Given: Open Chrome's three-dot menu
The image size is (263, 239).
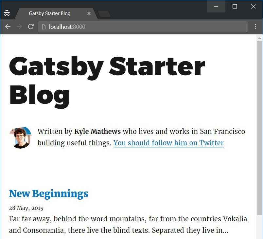Looking at the screenshot, I should coord(255,27).
